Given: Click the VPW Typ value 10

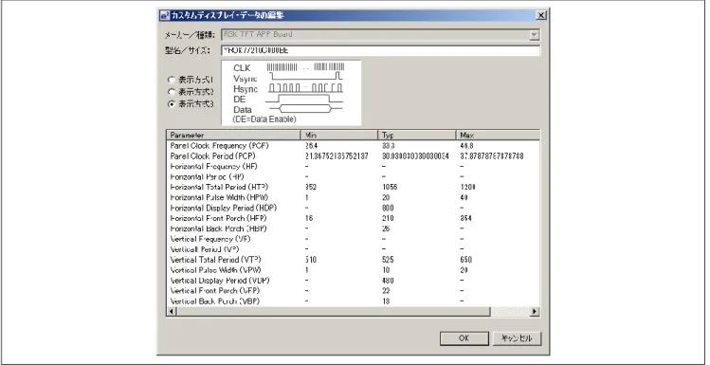Looking at the screenshot, I should pos(386,270).
